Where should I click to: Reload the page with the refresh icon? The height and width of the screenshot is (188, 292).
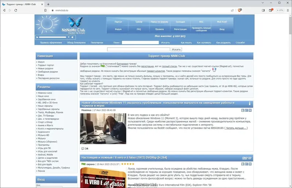tap(16, 10)
